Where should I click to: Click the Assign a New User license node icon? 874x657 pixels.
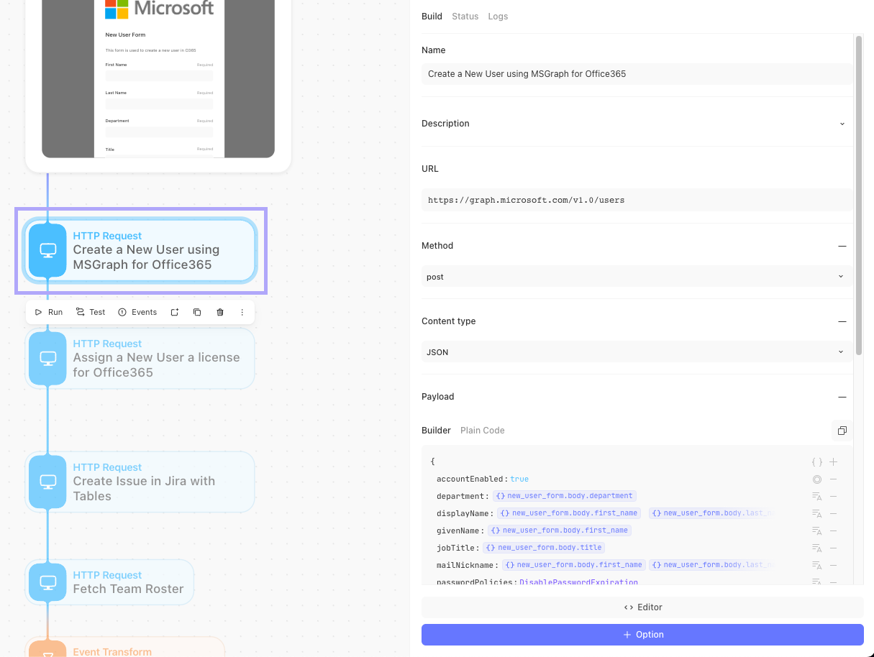point(47,358)
